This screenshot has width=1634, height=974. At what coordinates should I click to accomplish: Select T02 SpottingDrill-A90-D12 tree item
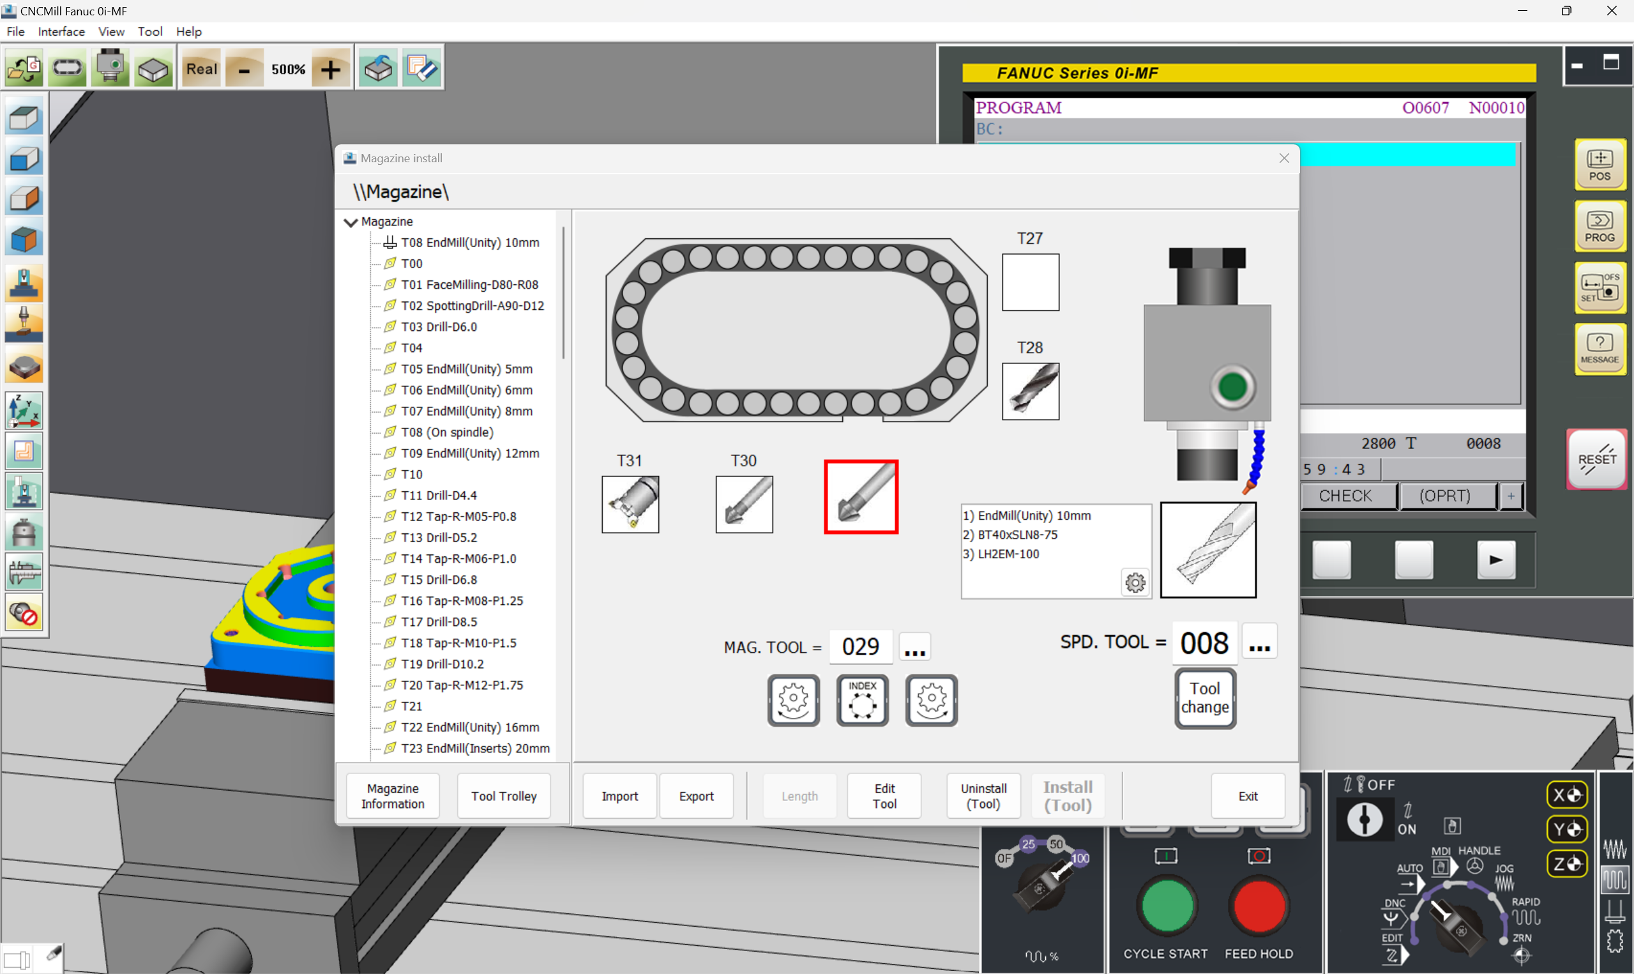[x=473, y=306]
